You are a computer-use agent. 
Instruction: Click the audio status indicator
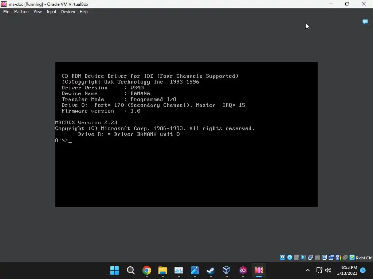(x=303, y=258)
